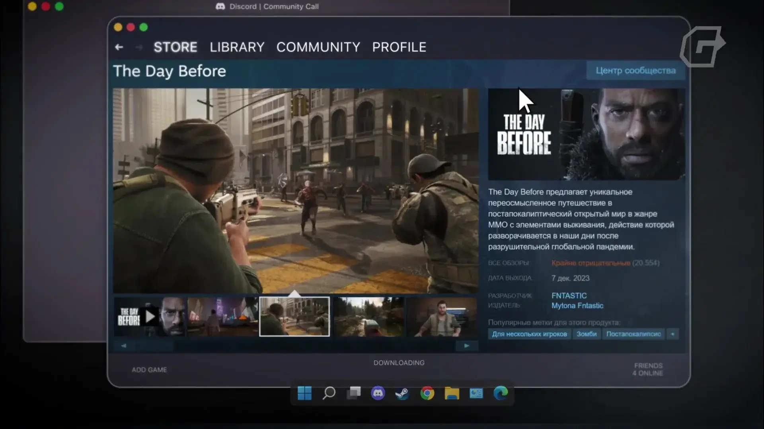Switch to the STORE tab
Image resolution: width=764 pixels, height=429 pixels.
point(175,47)
